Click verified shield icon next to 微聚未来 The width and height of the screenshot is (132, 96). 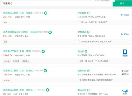(88, 71)
